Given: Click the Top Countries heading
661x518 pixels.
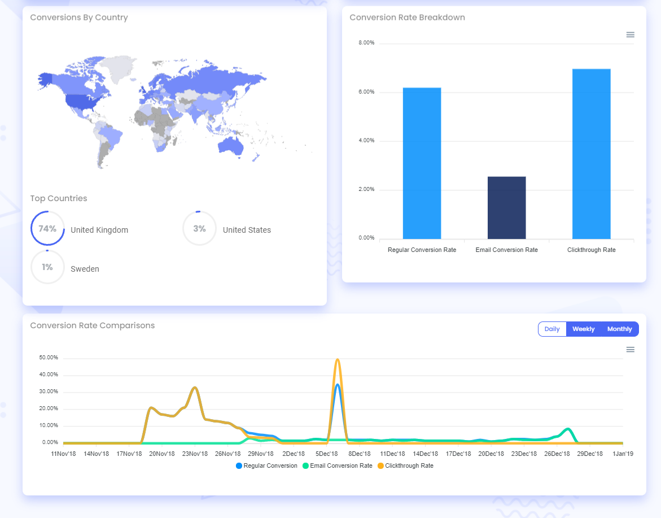Looking at the screenshot, I should point(59,198).
